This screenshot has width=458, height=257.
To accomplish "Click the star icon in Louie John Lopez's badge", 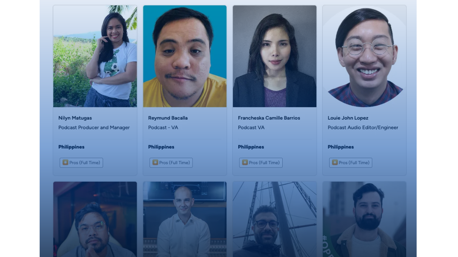I will point(335,162).
